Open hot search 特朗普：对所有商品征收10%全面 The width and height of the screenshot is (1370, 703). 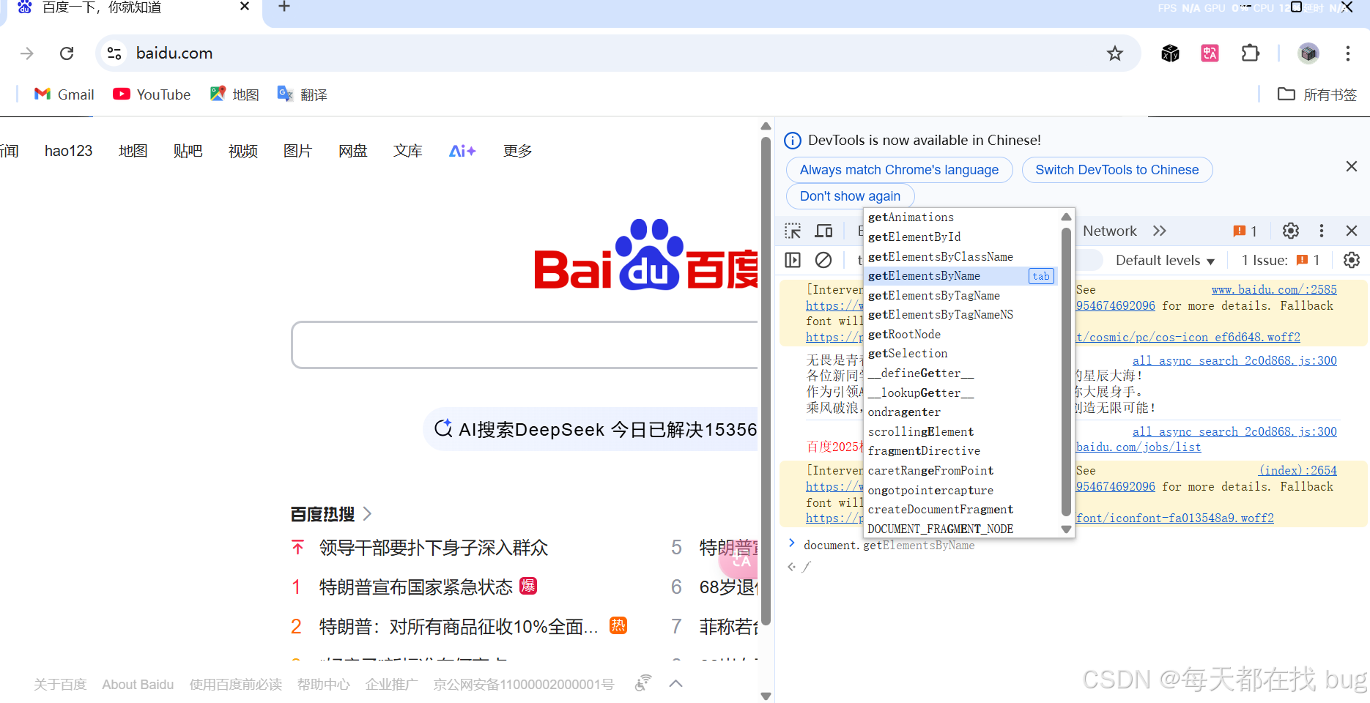click(x=459, y=627)
